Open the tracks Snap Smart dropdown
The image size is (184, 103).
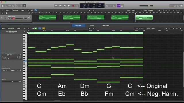(x=137, y=10)
